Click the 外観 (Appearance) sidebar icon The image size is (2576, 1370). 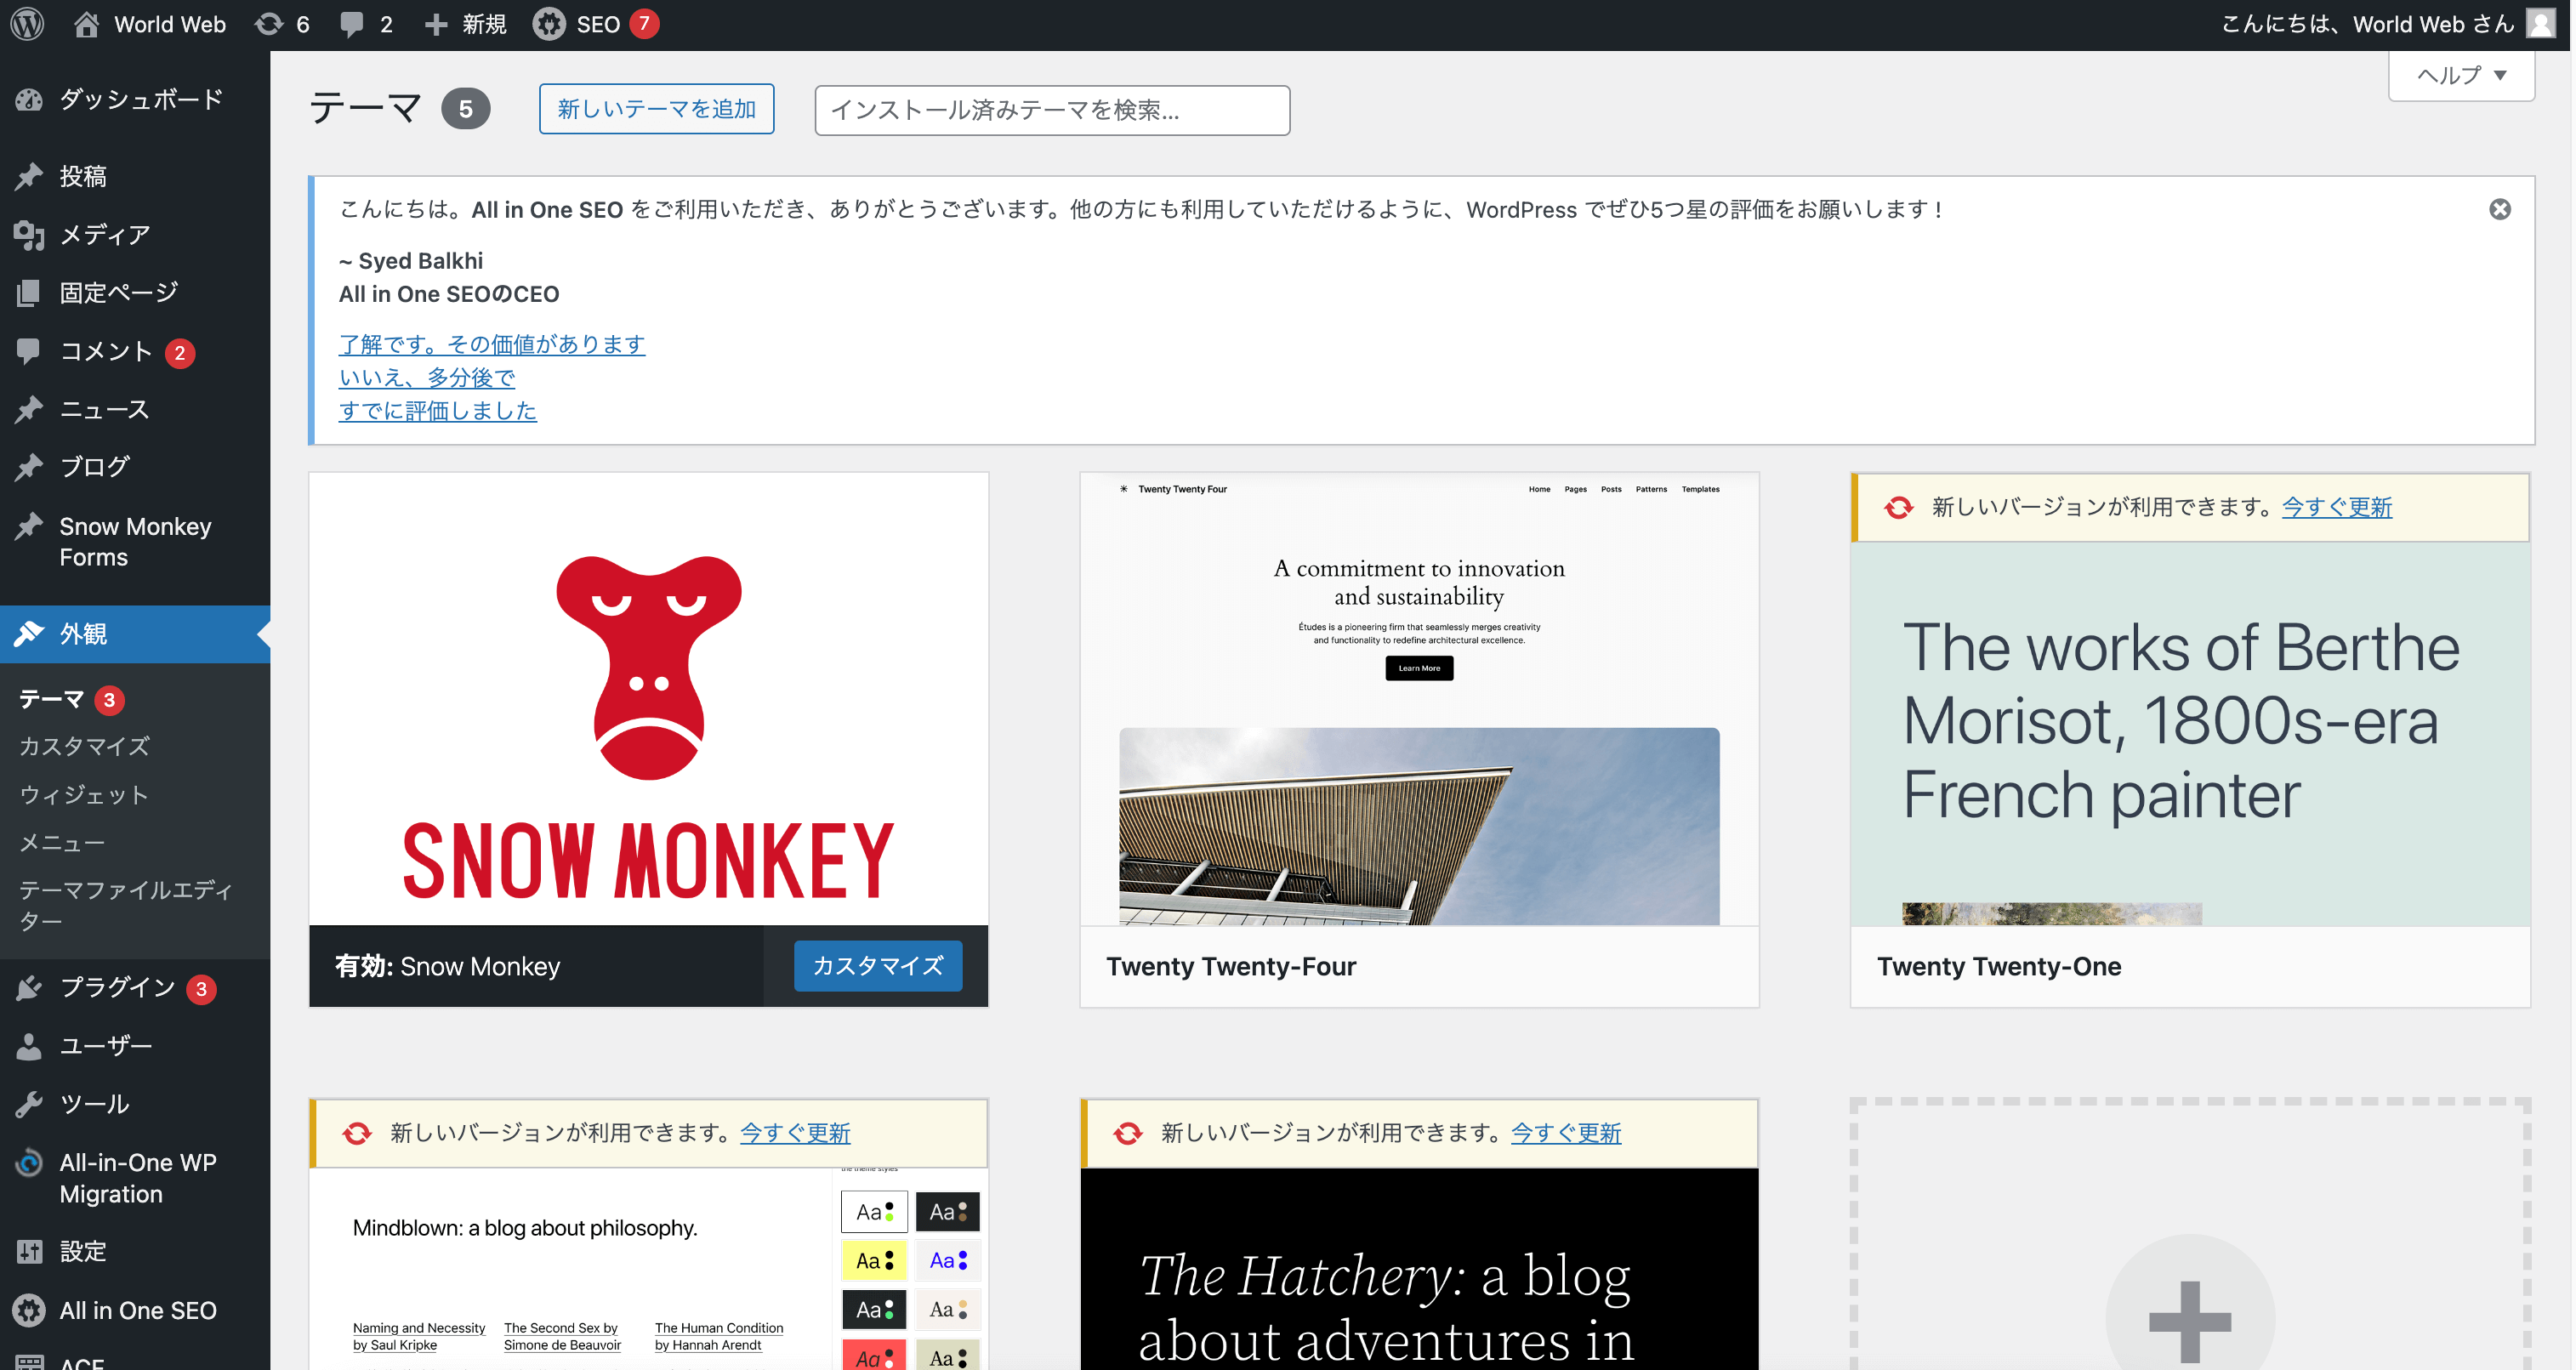point(34,635)
